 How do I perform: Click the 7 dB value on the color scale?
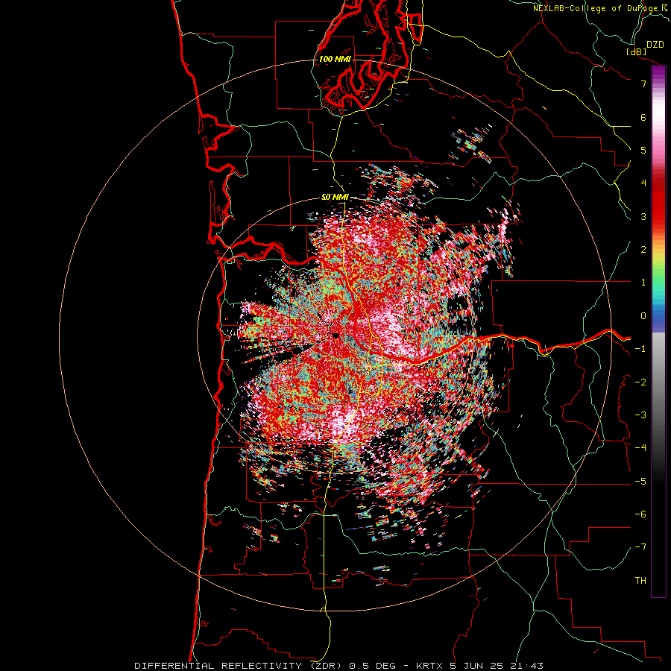(x=643, y=84)
